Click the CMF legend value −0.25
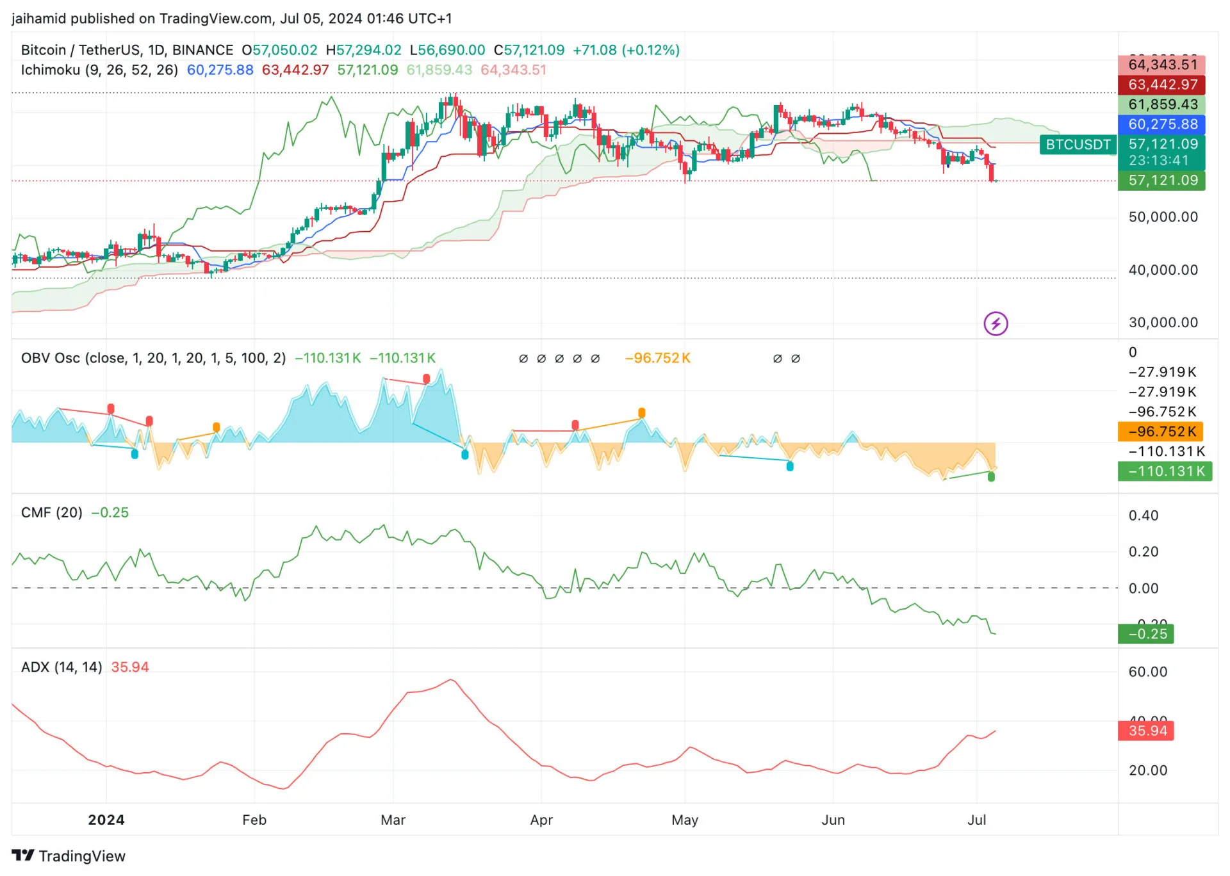This screenshot has height=876, width=1230. (110, 512)
